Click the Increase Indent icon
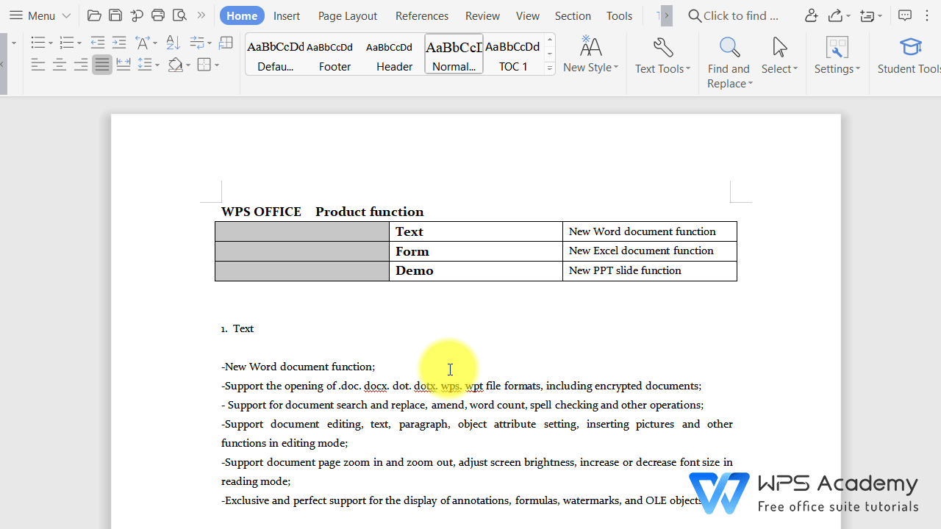 coord(118,43)
